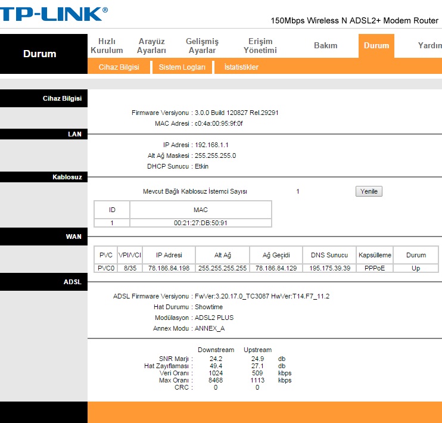
Task: Click upstream data rate 509
Action: pyautogui.click(x=257, y=373)
